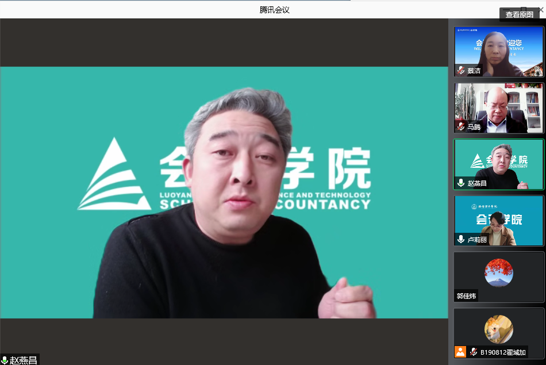The image size is (546, 365).
Task: Click the muted microphone icon beside 马腾
Action: (x=461, y=126)
